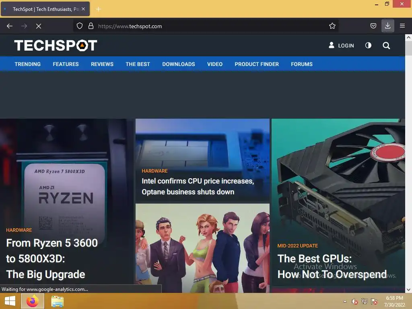Open the REVIEWS menu item

102,64
